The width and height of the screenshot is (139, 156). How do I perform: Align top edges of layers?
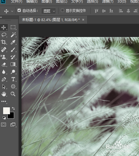[x=97, y=11]
